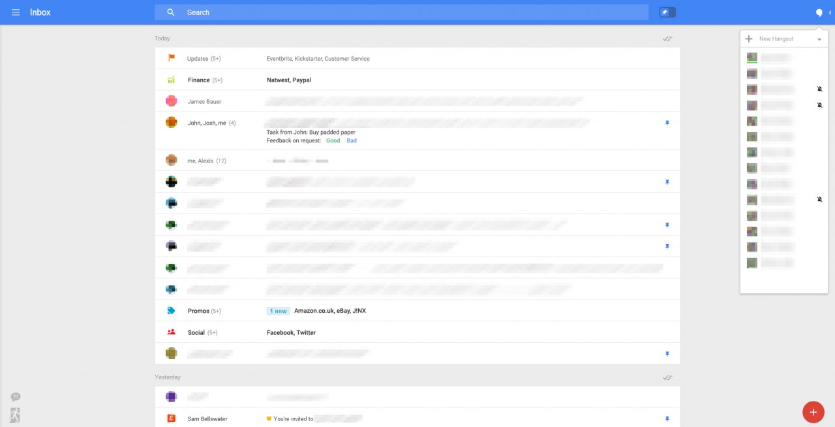Collapse the Hangouts panel with the top-right caret
Image resolution: width=835 pixels, height=427 pixels.
830,12
